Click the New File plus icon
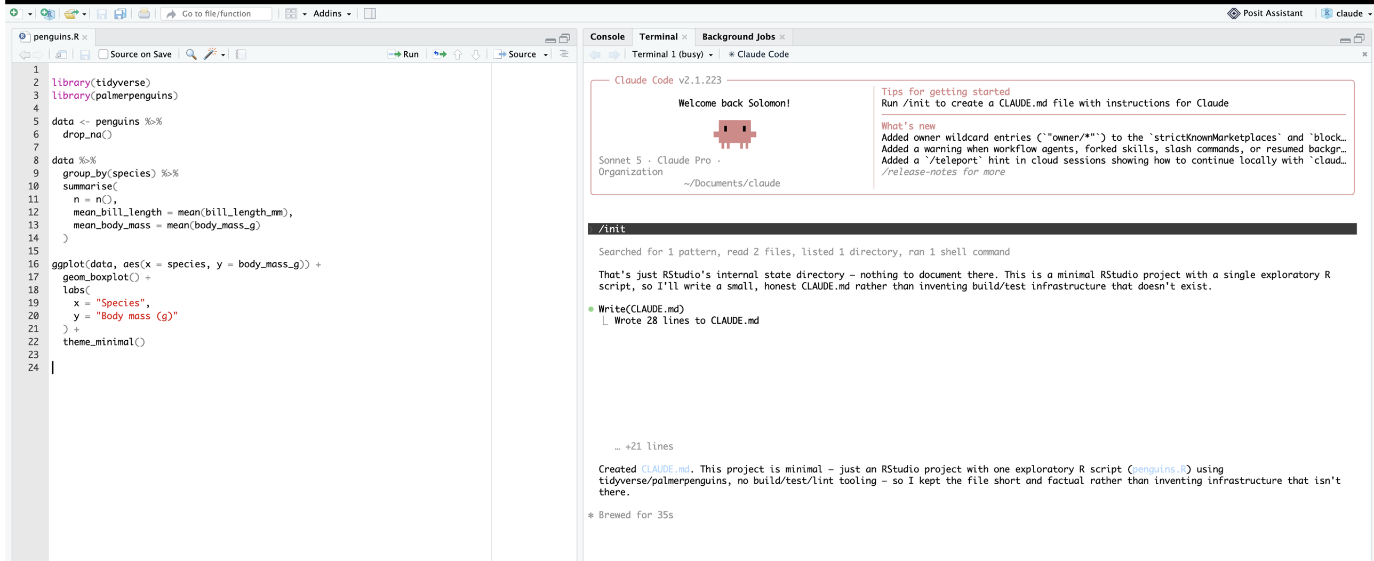The width and height of the screenshot is (1374, 561). pos(14,13)
